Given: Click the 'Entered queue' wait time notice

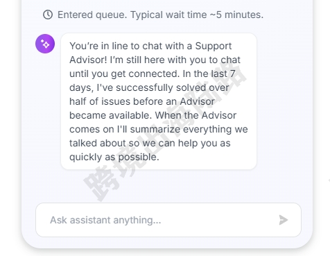Looking at the screenshot, I should [153, 15].
